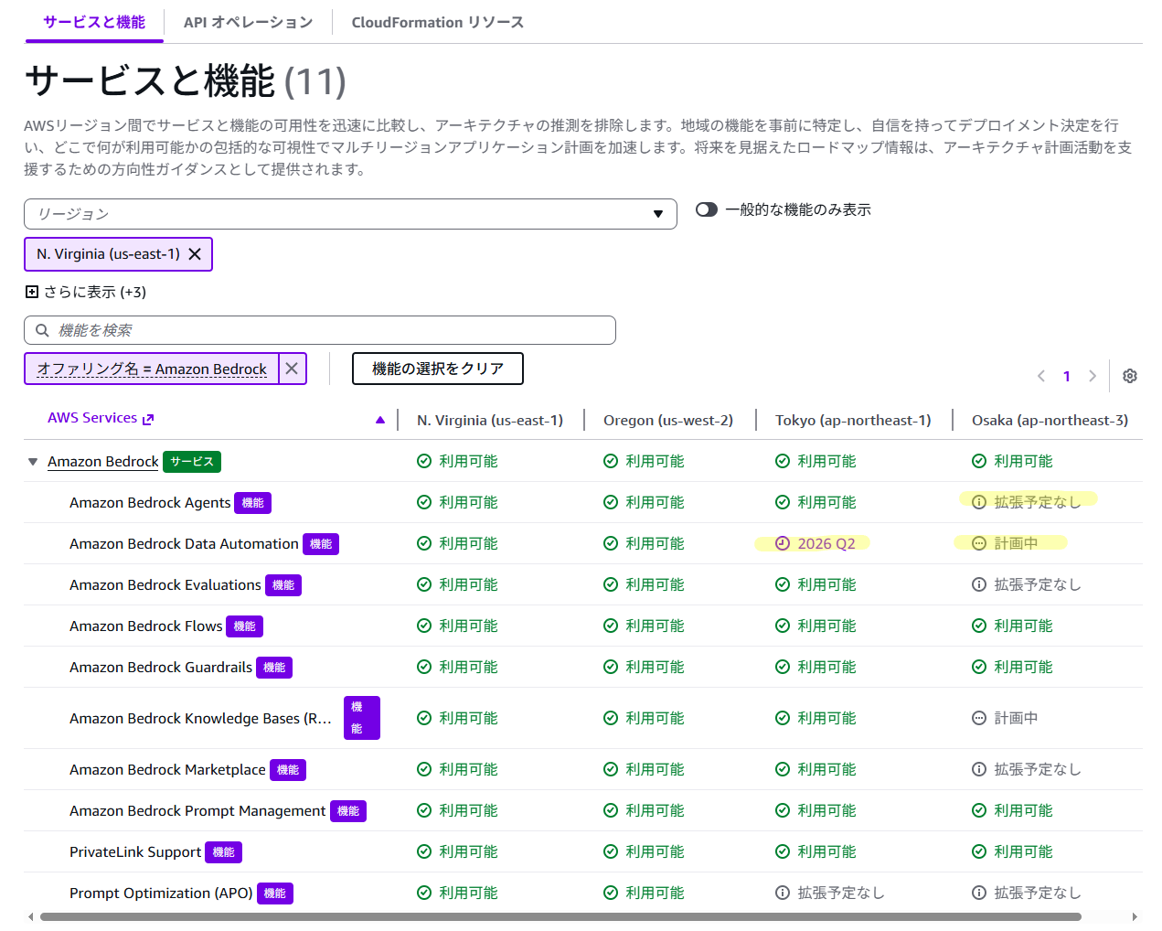Click 拡張予定なし Osaka status for Bedrock Marketplace
1162x931 pixels.
pos(1027,770)
